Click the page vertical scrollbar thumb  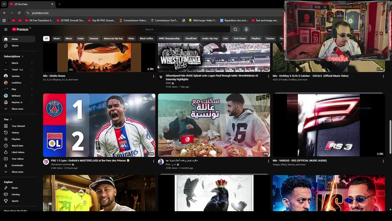(390, 138)
